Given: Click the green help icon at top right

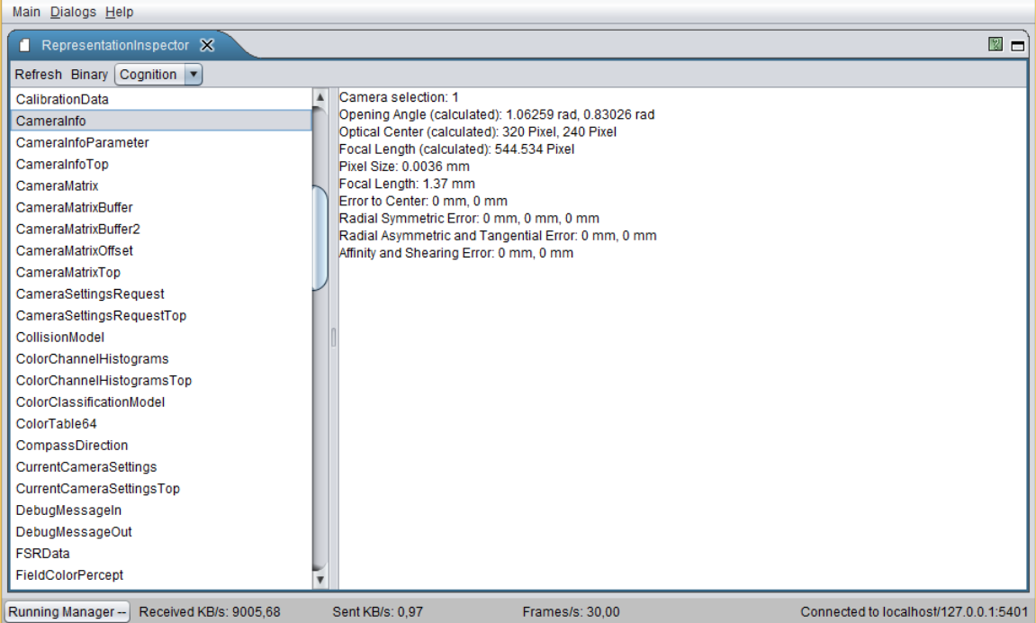Looking at the screenshot, I should 995,44.
